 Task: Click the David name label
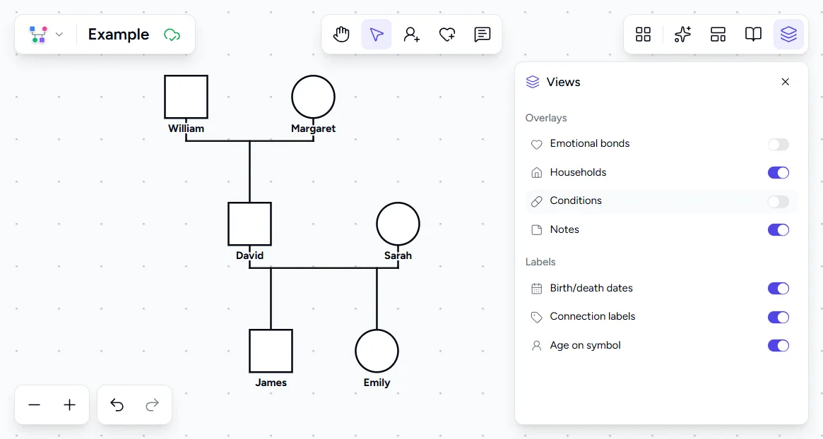click(x=250, y=256)
